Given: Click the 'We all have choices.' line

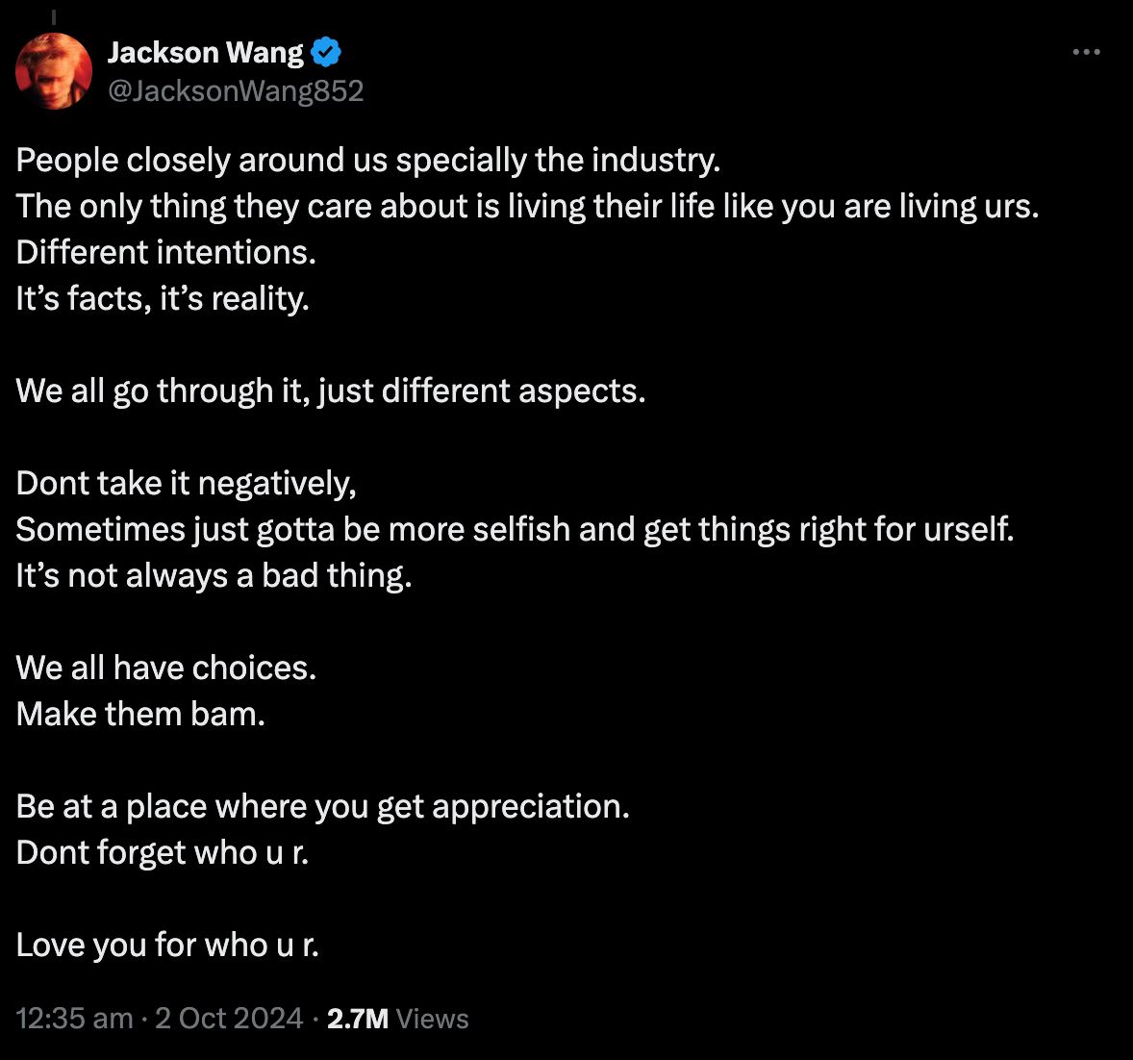Looking at the screenshot, I should pyautogui.click(x=166, y=668).
